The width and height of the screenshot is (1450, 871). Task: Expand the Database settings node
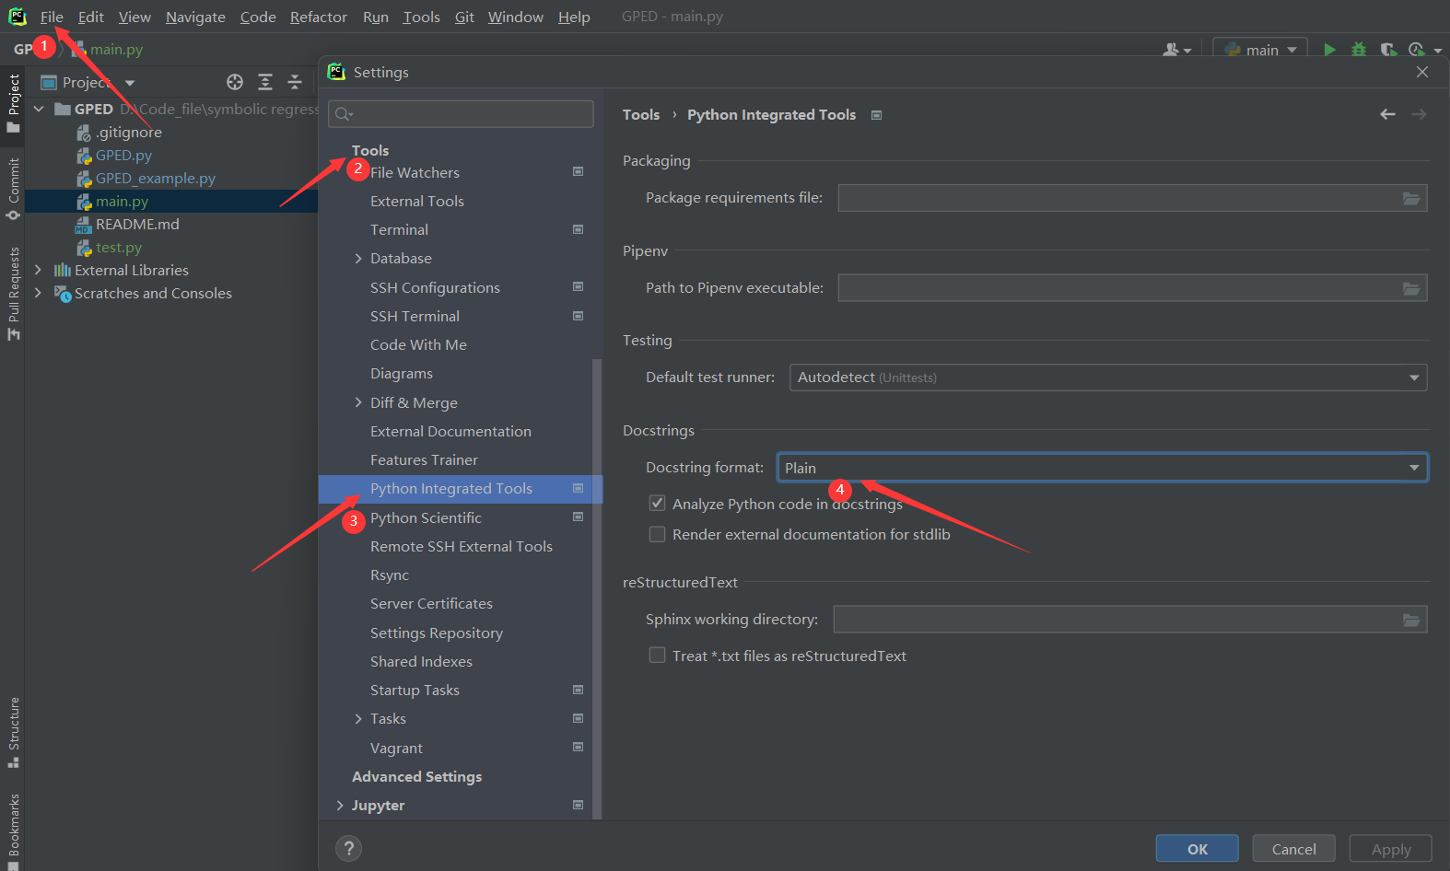pyautogui.click(x=358, y=259)
